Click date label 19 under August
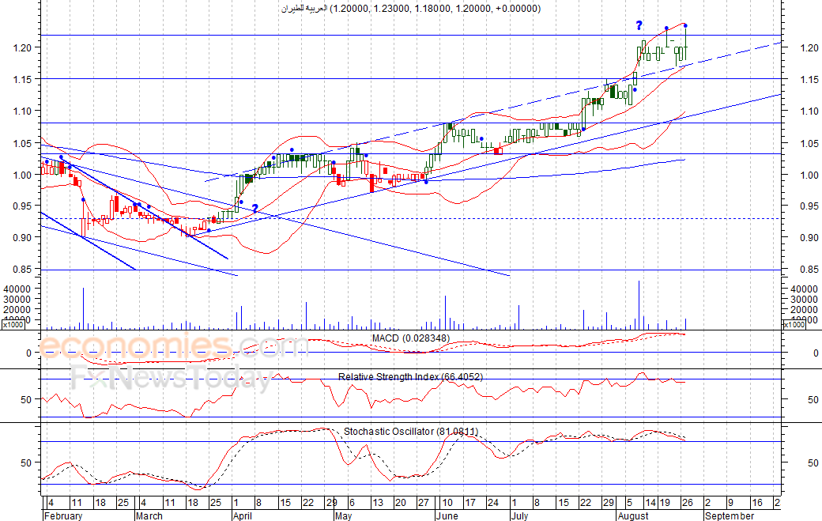Screen dimensions: 822x521 click(x=665, y=503)
